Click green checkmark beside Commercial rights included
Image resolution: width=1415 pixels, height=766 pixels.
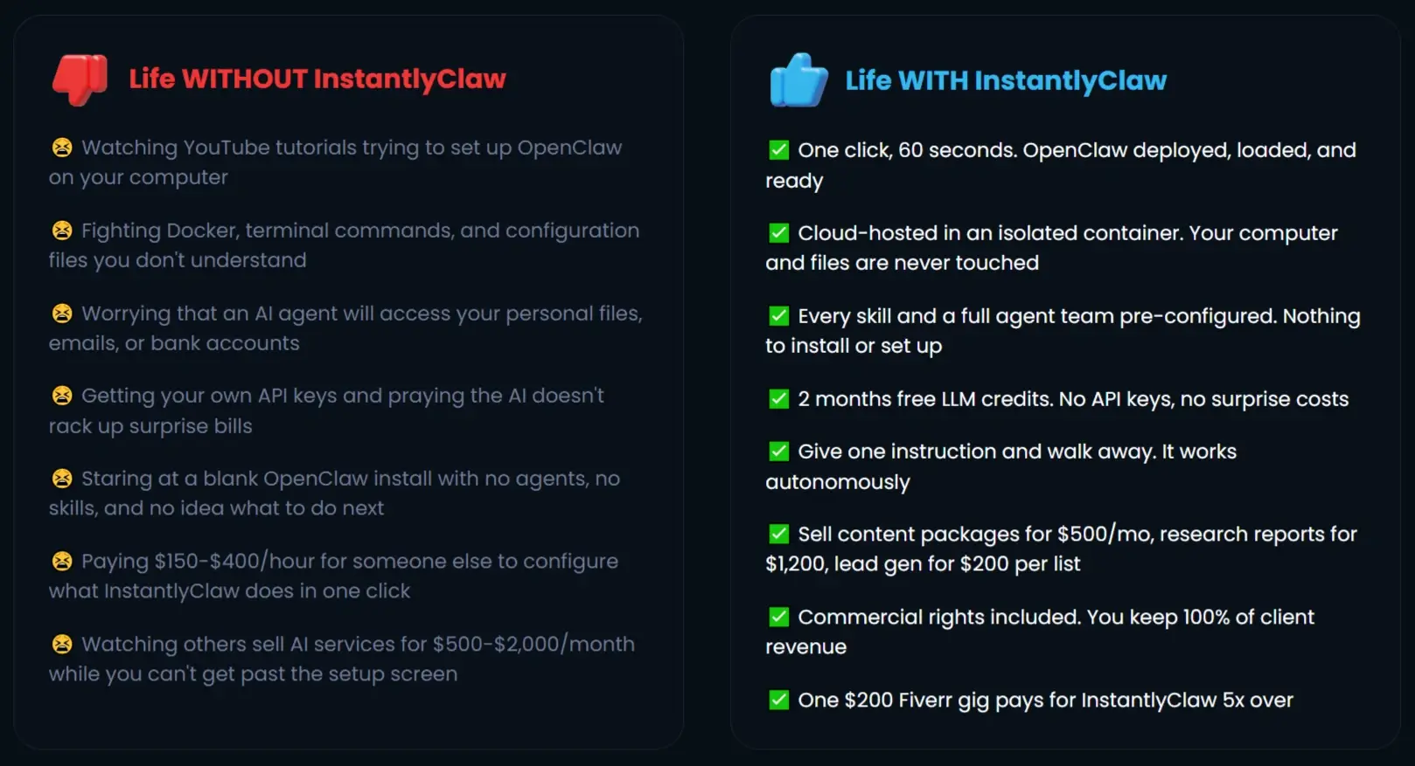778,618
